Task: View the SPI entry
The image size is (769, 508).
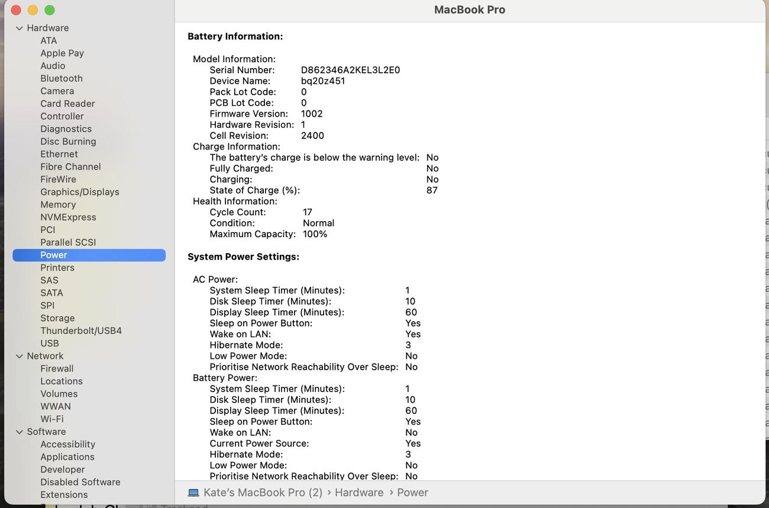Action: click(x=47, y=306)
